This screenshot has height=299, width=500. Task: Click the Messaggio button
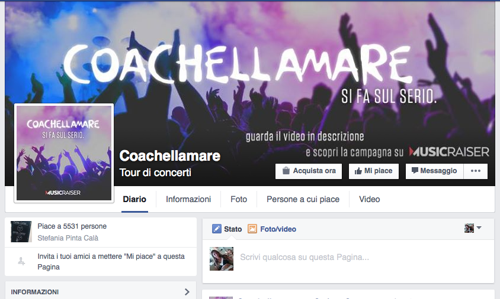coord(434,171)
